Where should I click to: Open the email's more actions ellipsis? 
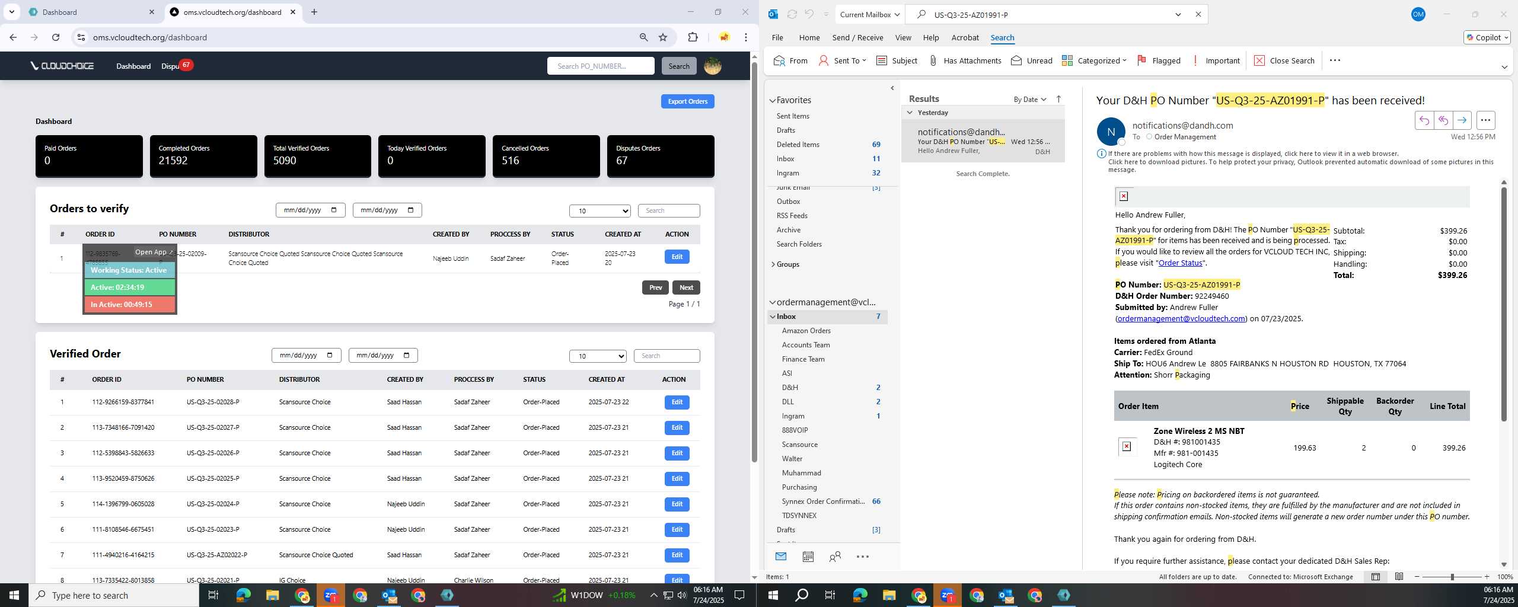tap(1485, 120)
